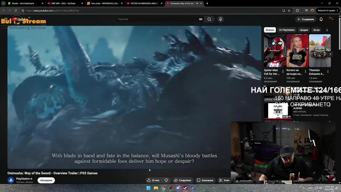Reload the page in browser toolbar

click(x=16, y=11)
